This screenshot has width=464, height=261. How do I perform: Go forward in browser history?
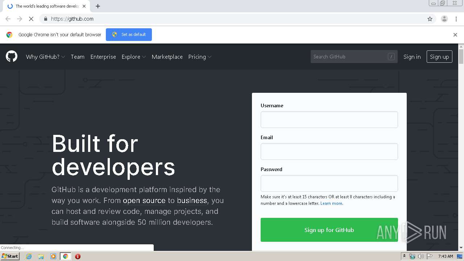[x=20, y=19]
